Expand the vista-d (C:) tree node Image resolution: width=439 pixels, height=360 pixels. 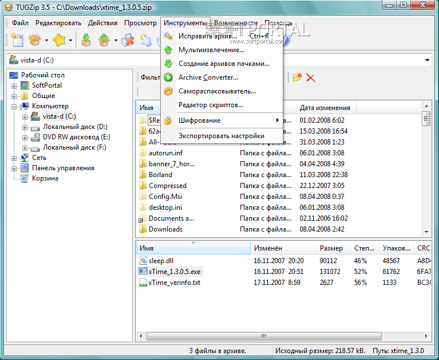pos(25,117)
